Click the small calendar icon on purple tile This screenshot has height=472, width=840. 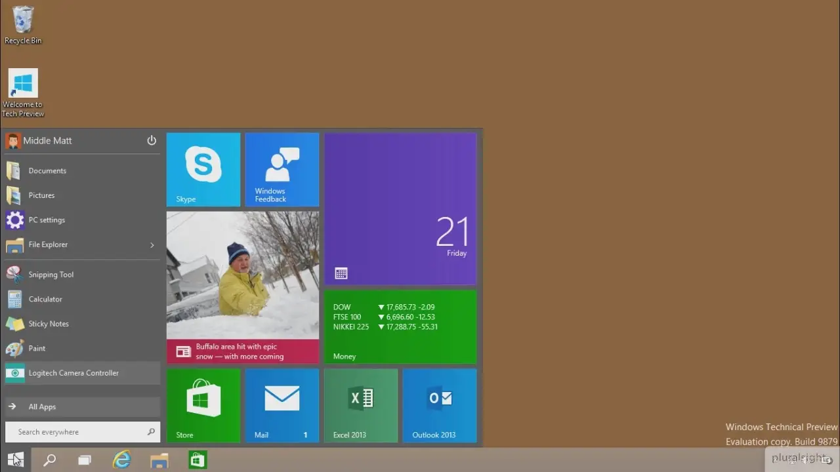[341, 273]
